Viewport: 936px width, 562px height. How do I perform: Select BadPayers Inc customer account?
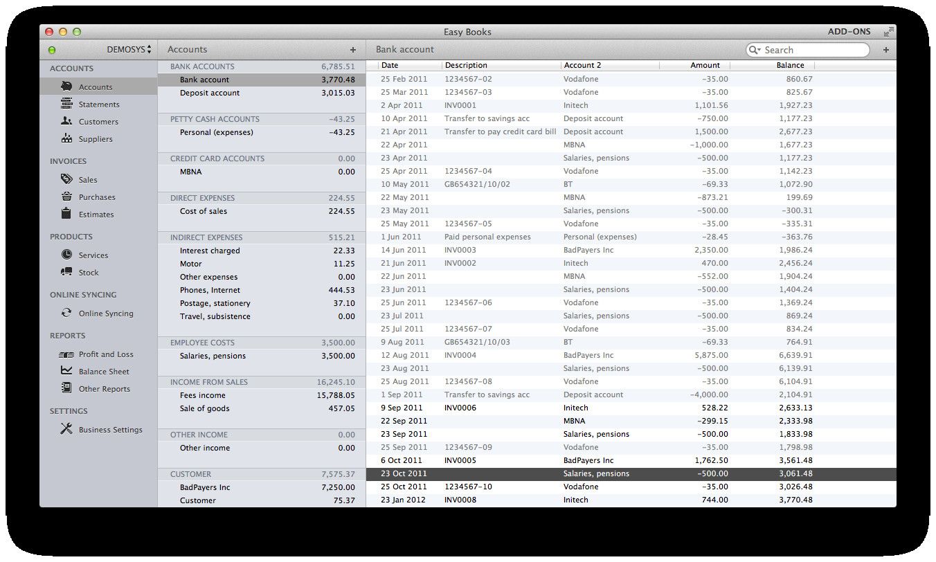point(262,487)
